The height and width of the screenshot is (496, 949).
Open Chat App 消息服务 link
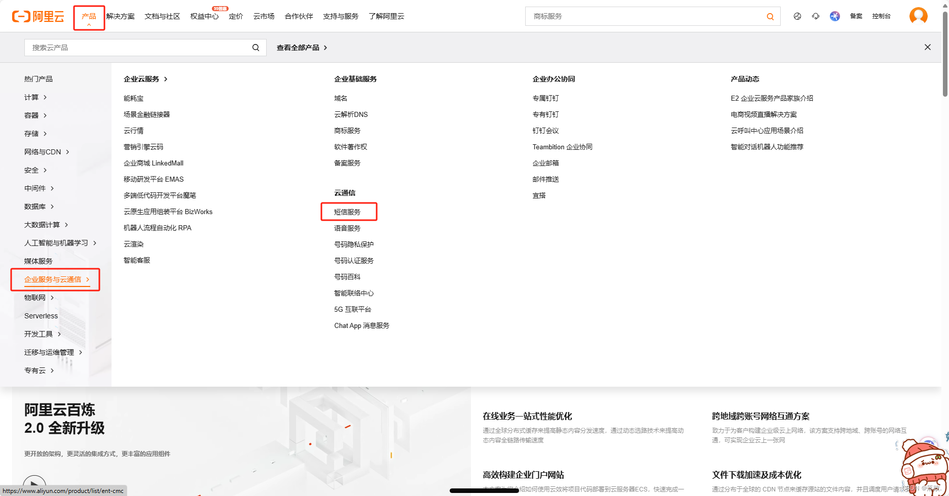click(x=362, y=325)
